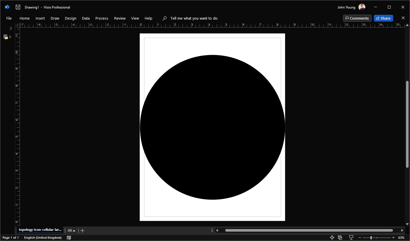Select the topology-icon-cellular page tab

pos(40,230)
